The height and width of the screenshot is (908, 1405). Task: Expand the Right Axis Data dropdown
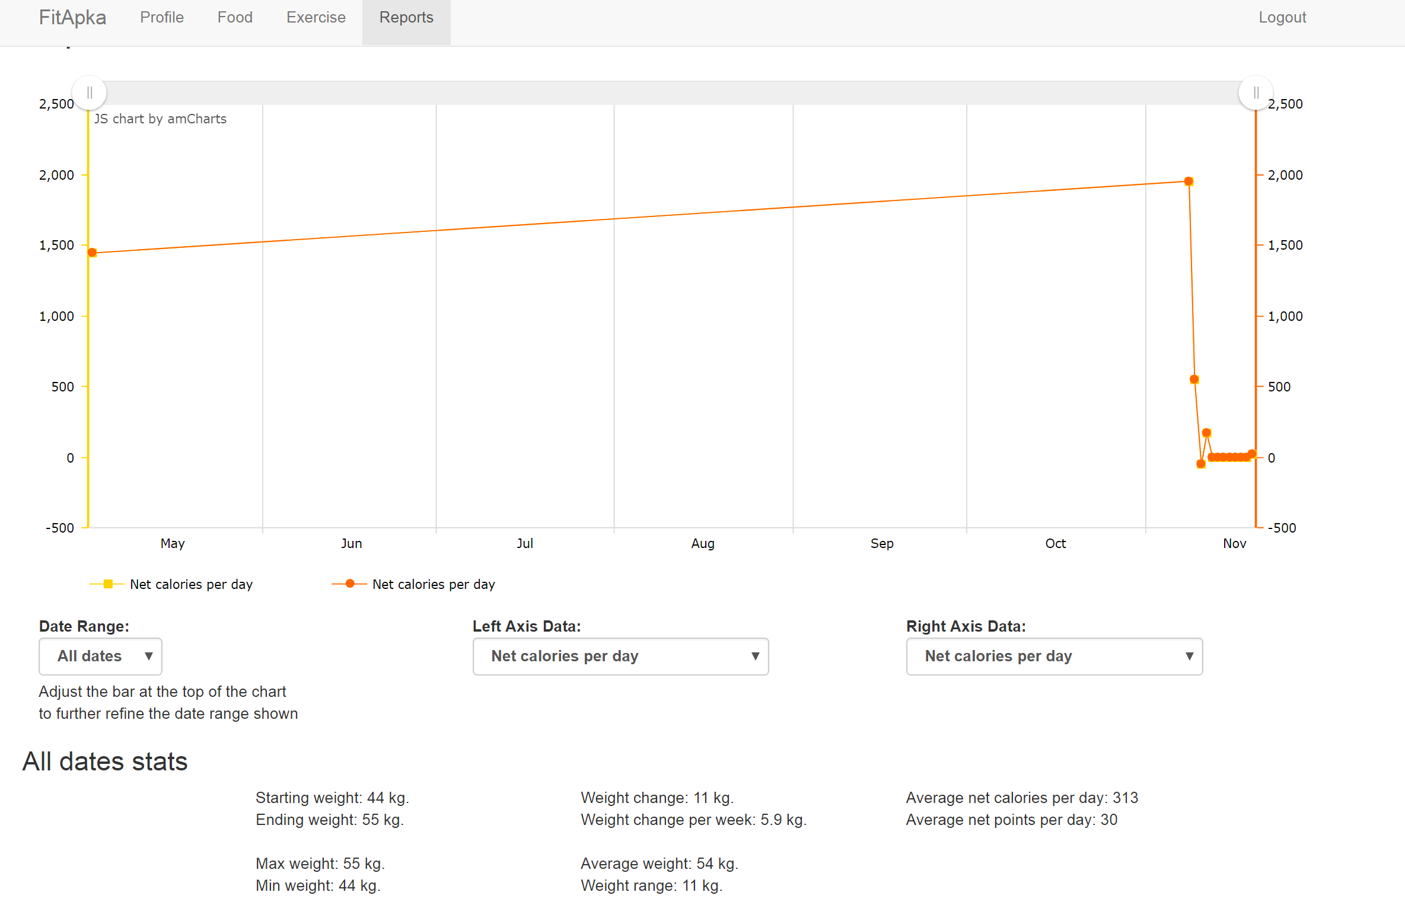coord(1054,656)
